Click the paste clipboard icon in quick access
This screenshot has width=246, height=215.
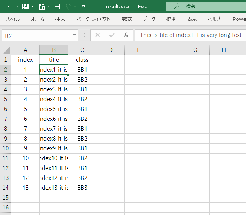coord(42,6)
